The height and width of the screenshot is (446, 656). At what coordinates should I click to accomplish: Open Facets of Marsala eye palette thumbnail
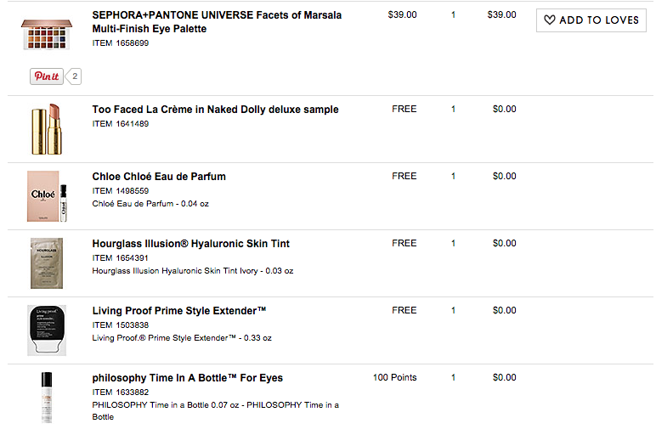pyautogui.click(x=47, y=34)
